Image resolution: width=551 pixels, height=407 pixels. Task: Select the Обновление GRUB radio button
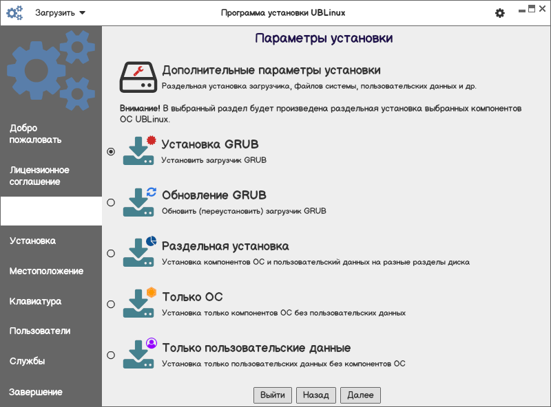pos(111,202)
